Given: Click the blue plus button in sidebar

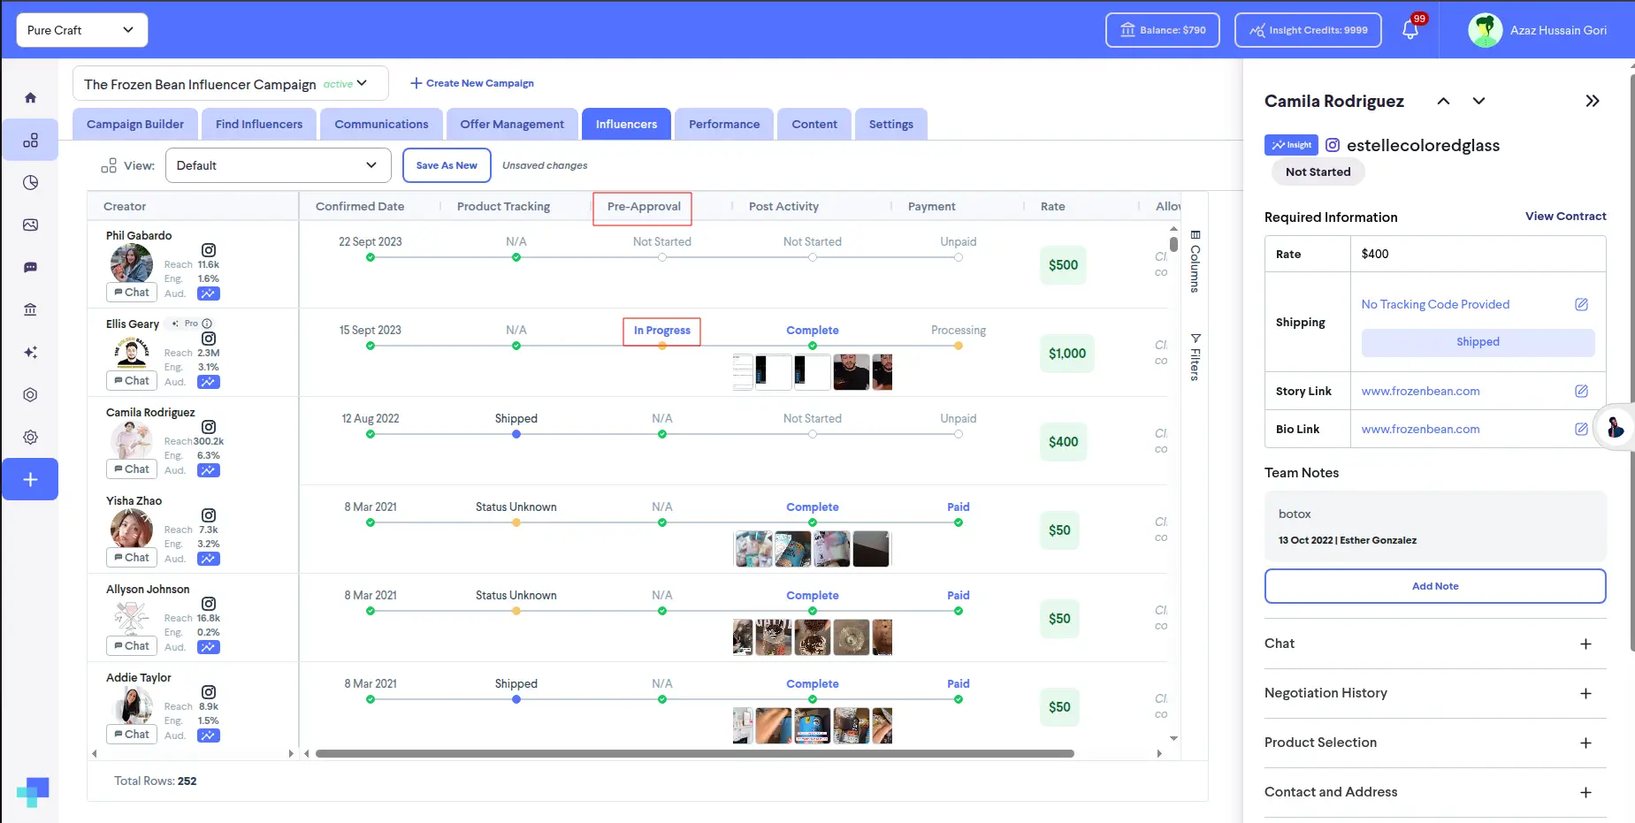Looking at the screenshot, I should [x=30, y=479].
